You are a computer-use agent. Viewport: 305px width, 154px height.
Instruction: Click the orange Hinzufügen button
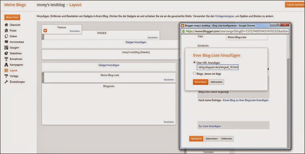point(200,82)
